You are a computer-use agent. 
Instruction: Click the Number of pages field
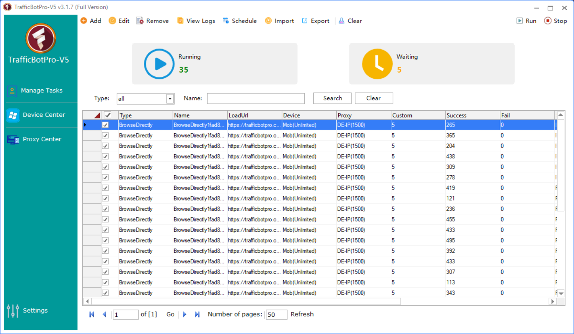click(x=276, y=315)
